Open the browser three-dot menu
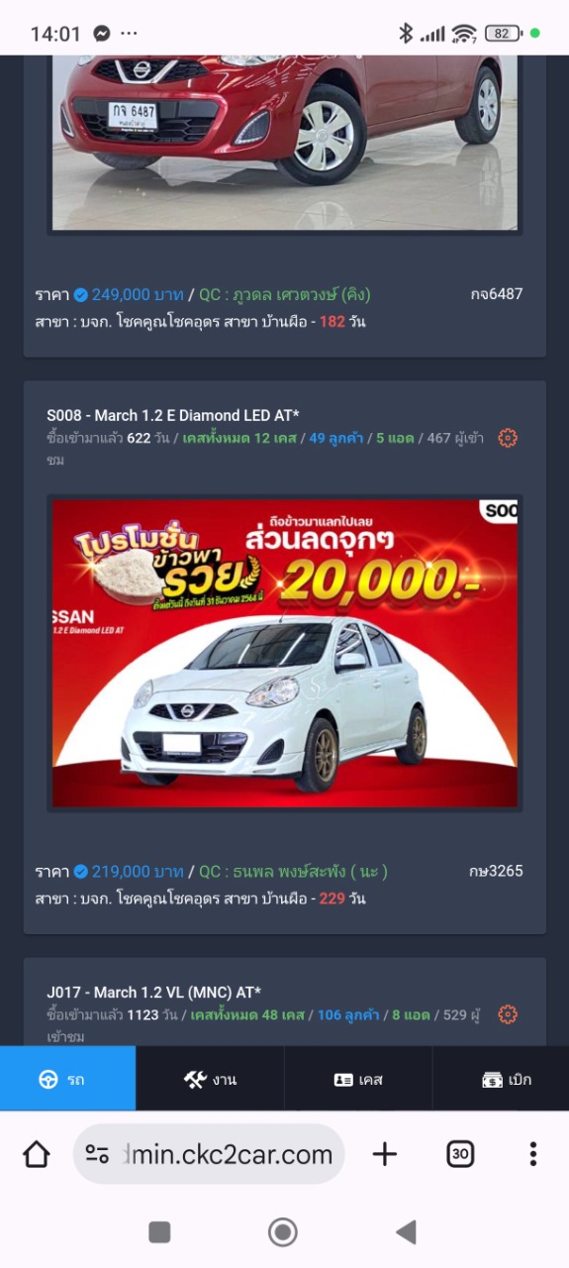569x1268 pixels. click(x=532, y=1154)
